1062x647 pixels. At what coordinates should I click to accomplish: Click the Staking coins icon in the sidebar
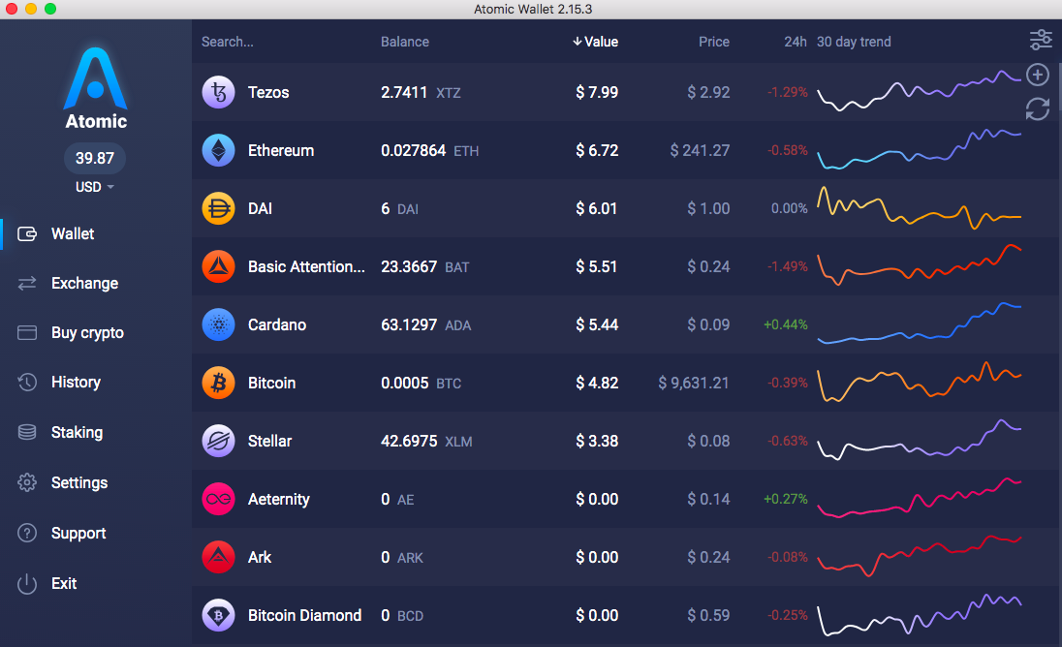coord(27,432)
